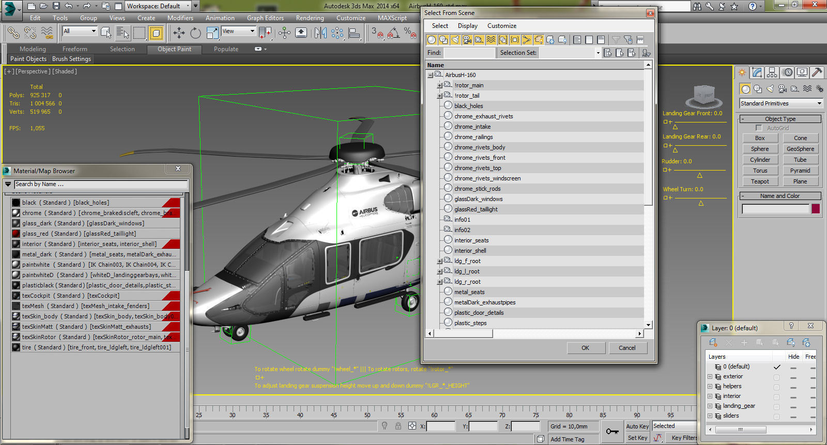Screen dimensions: 827x445
Task: Open the Modifiers menu
Action: click(180, 18)
